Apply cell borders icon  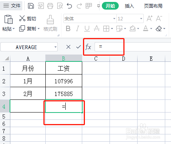tap(106, 28)
